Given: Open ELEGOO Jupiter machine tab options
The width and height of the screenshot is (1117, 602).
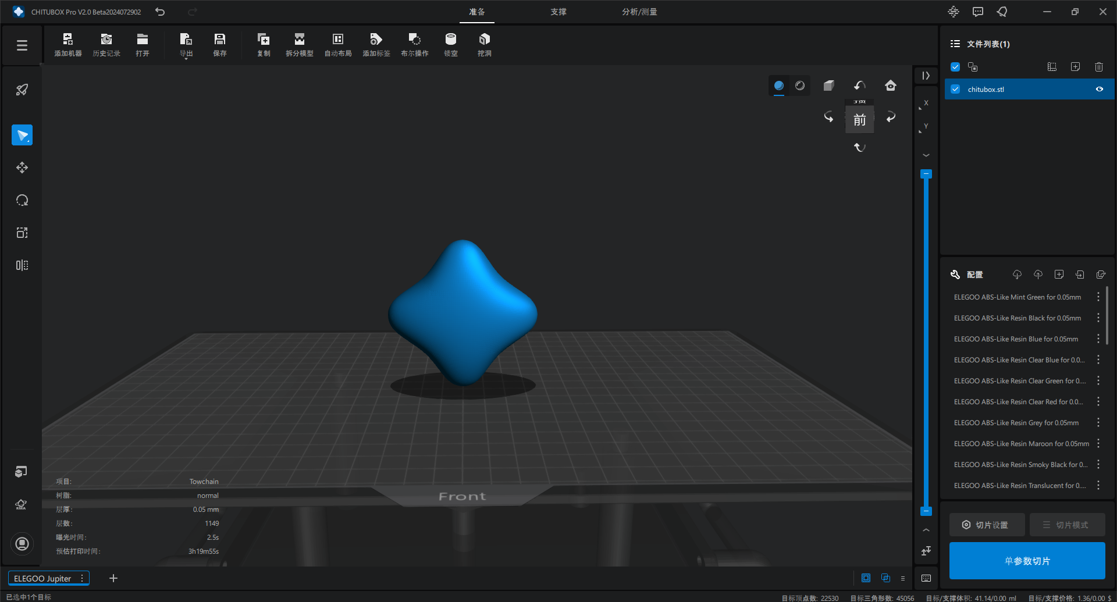Looking at the screenshot, I should pyautogui.click(x=82, y=578).
